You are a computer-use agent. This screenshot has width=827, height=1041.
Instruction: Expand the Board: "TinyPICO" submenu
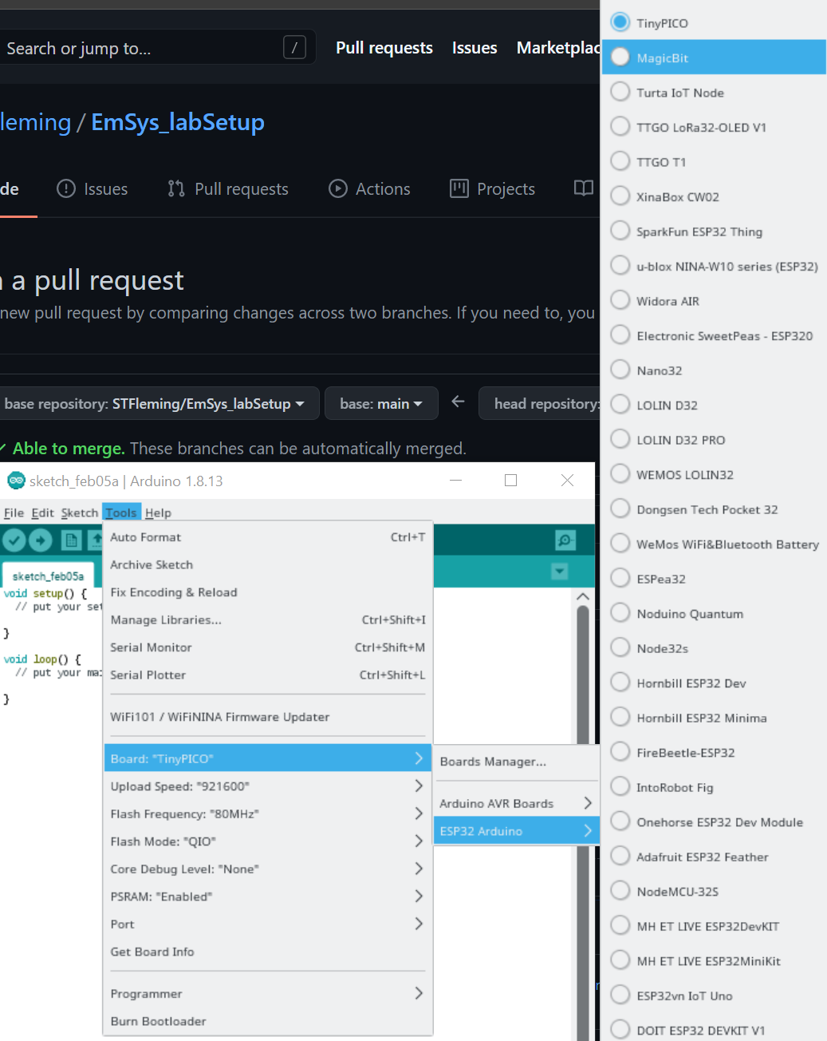(268, 758)
